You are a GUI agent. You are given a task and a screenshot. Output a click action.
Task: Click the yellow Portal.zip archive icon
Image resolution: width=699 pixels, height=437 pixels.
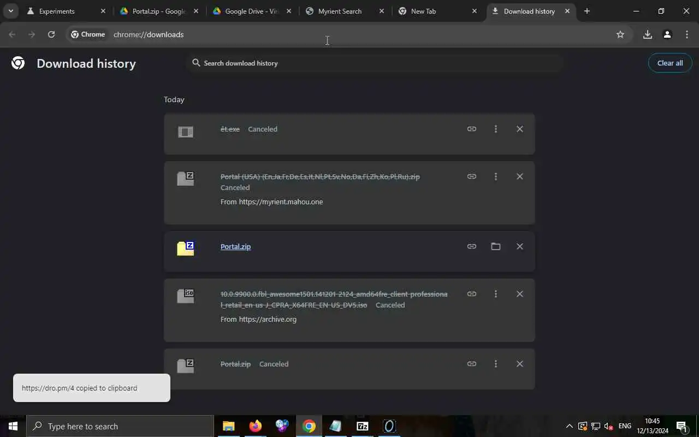tap(186, 249)
